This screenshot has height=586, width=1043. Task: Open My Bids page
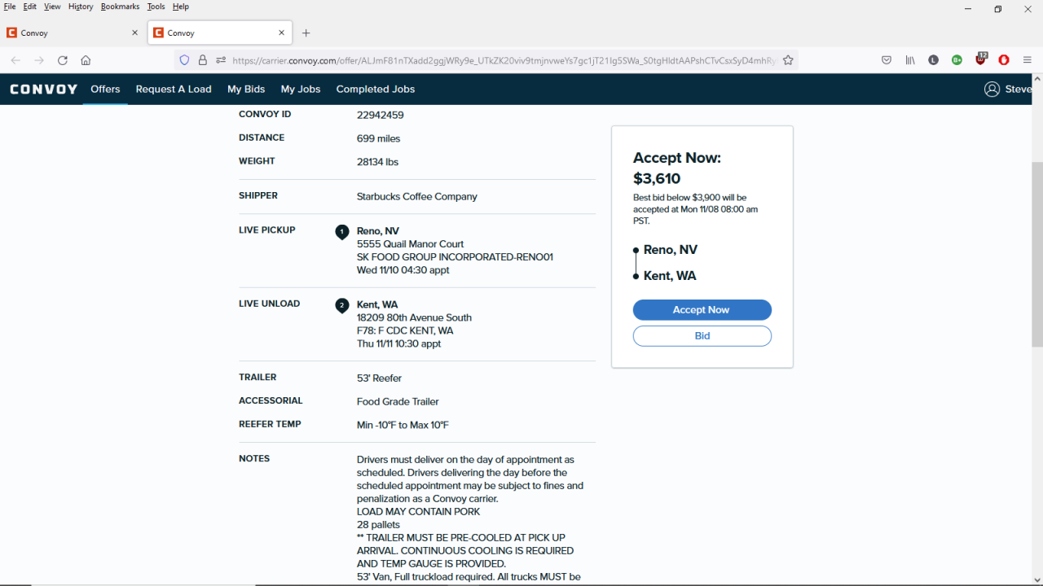click(246, 90)
